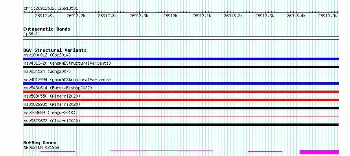
Task: Click the red bar under nsv5880550
Action: pyautogui.click(x=181, y=100)
